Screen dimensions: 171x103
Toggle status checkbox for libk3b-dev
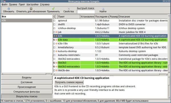click(x=54, y=70)
